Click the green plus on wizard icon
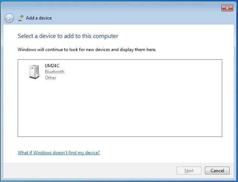This screenshot has height=182, width=238. tap(22, 16)
